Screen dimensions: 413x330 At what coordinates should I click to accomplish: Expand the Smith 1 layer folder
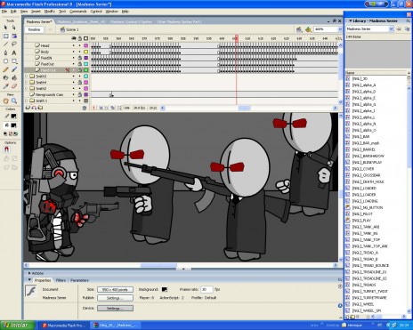(x=27, y=101)
